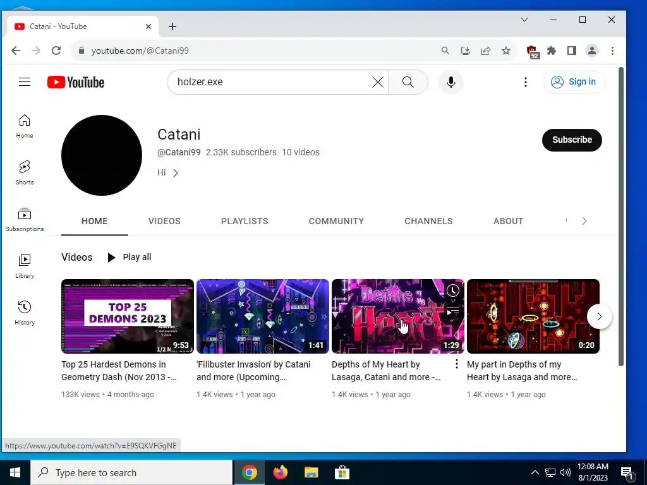647x485 pixels.
Task: Open YouTube settings three-dot menu
Action: coord(525,82)
